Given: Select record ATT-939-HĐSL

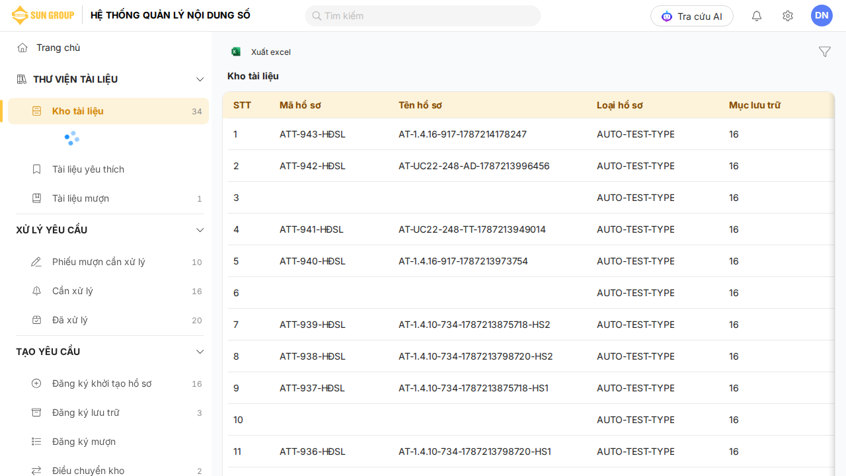Looking at the screenshot, I should coord(313,325).
